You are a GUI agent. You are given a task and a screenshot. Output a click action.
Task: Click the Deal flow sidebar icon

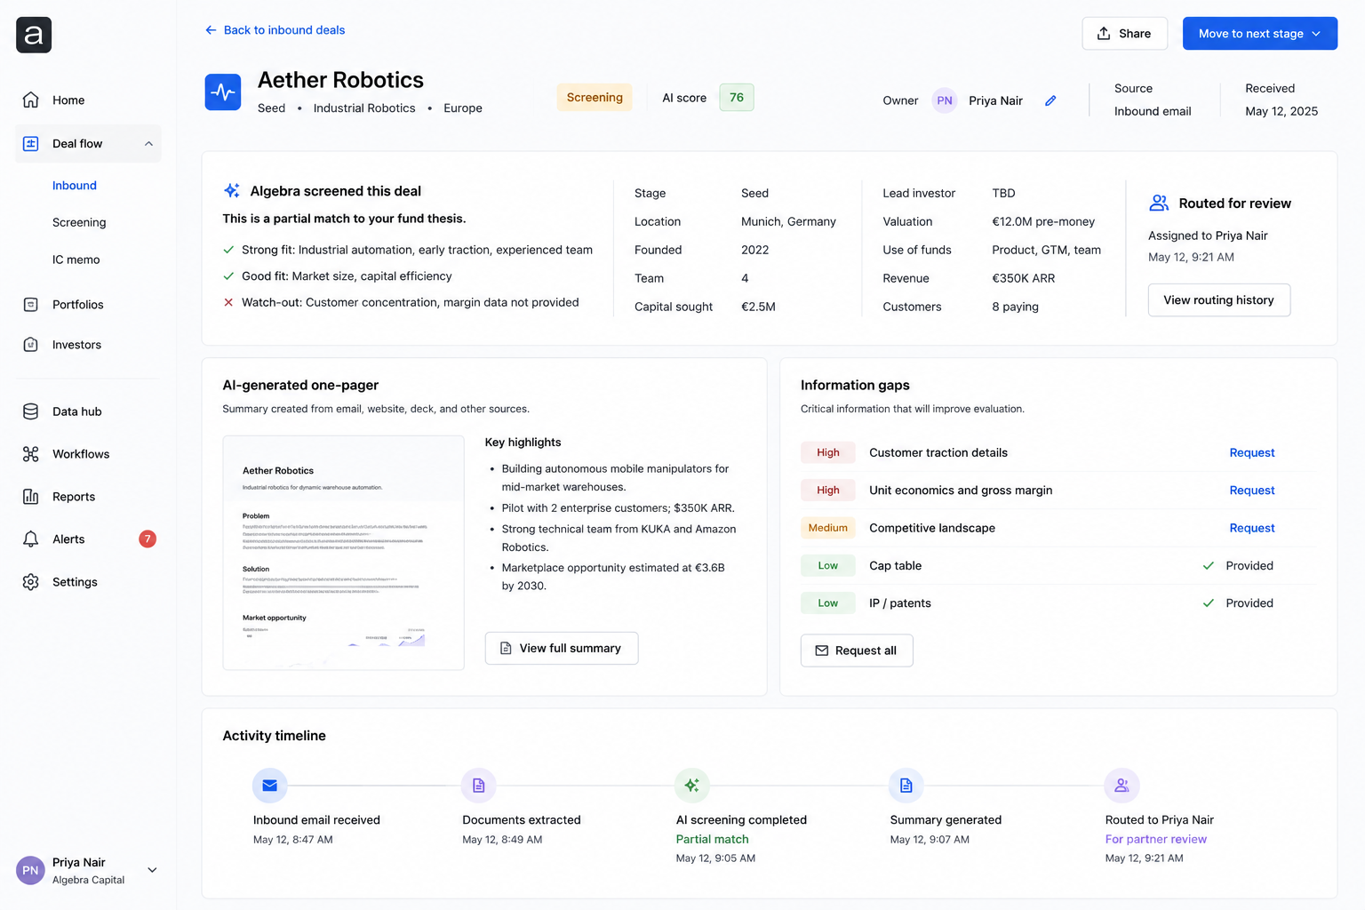pyautogui.click(x=31, y=144)
